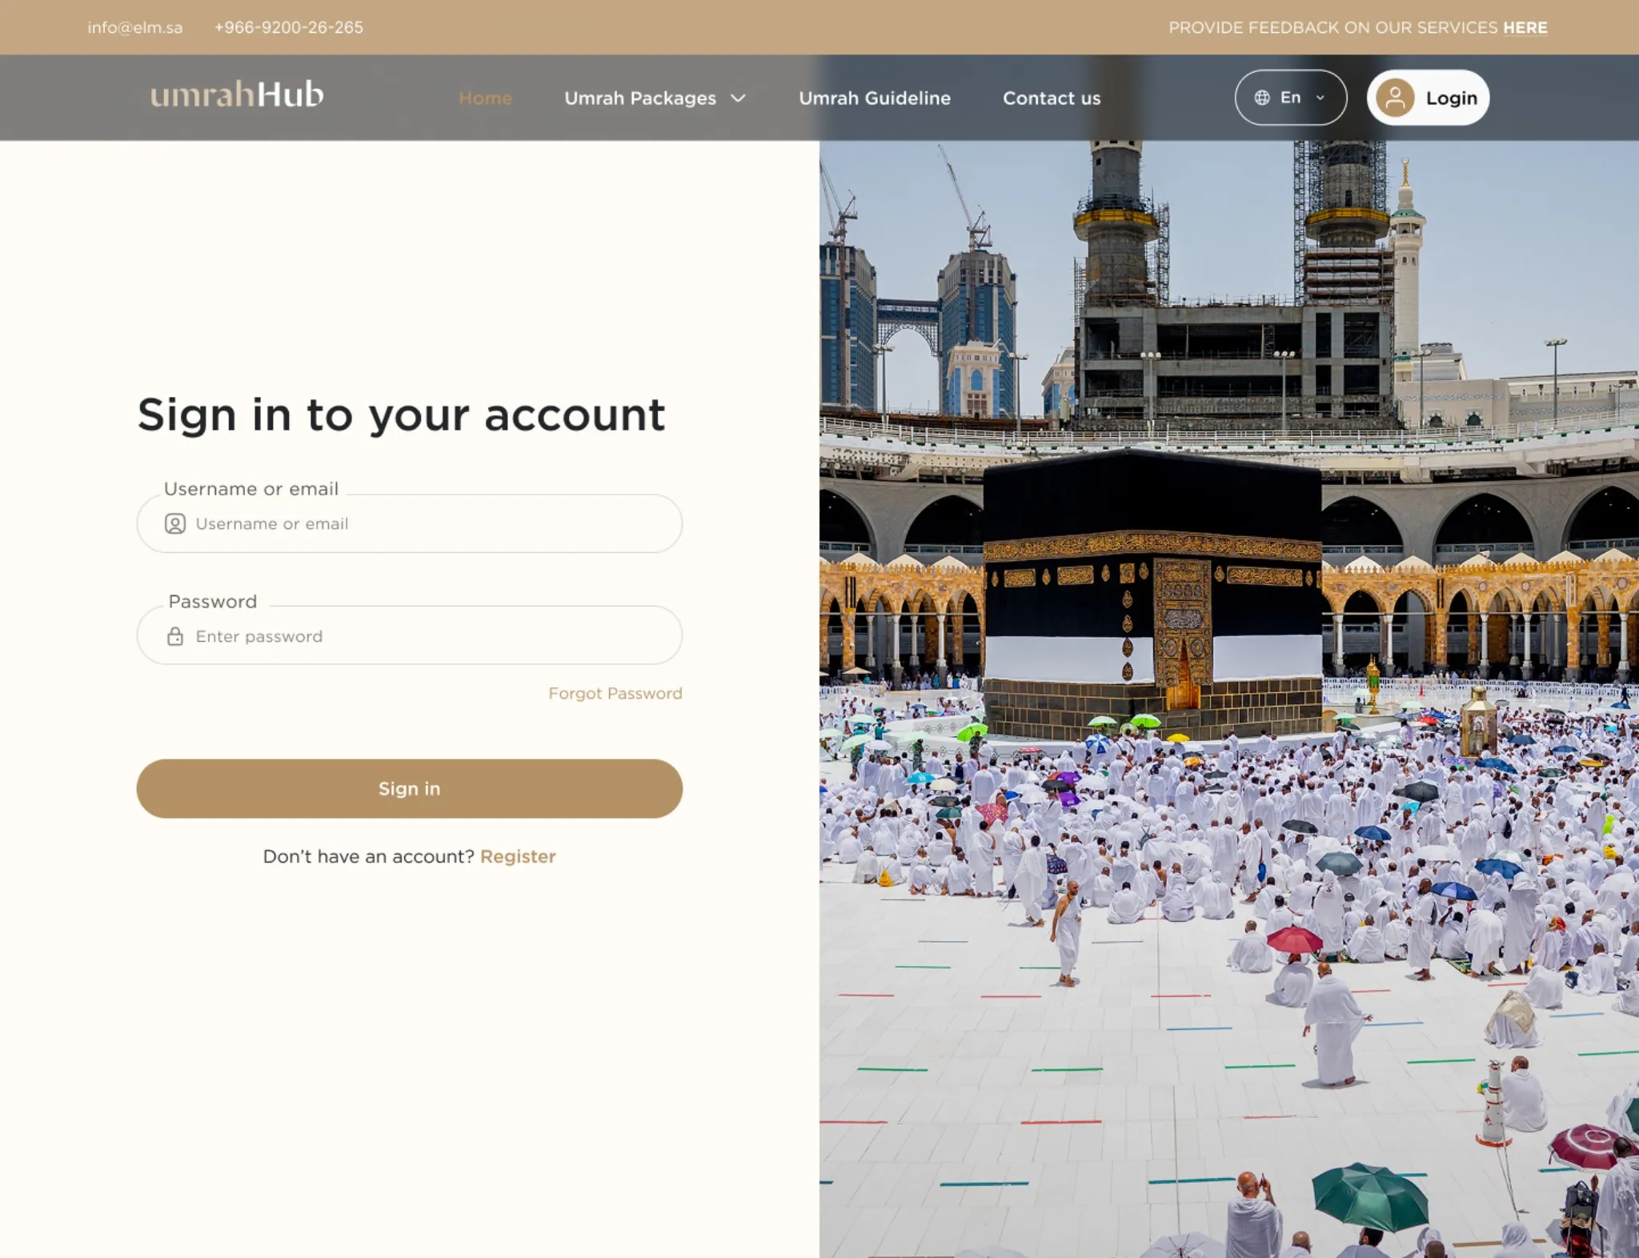Click the feedback HERE link

coord(1525,27)
